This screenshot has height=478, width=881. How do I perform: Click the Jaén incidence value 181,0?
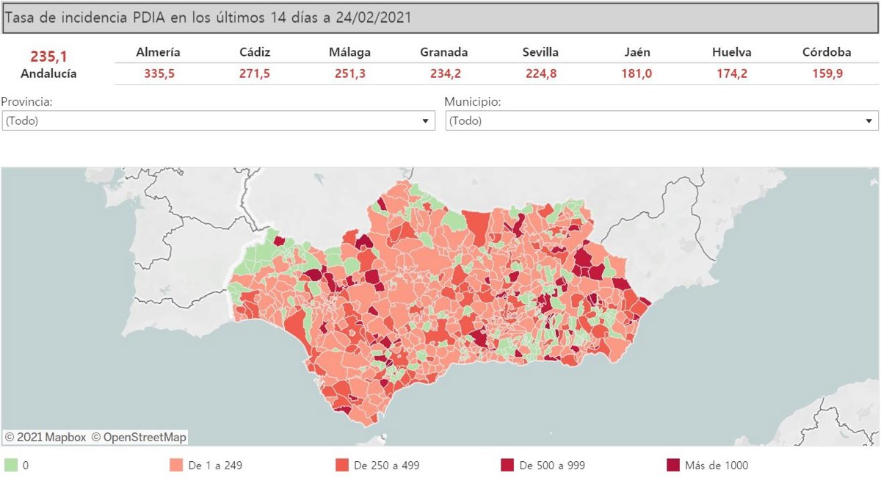(x=636, y=73)
